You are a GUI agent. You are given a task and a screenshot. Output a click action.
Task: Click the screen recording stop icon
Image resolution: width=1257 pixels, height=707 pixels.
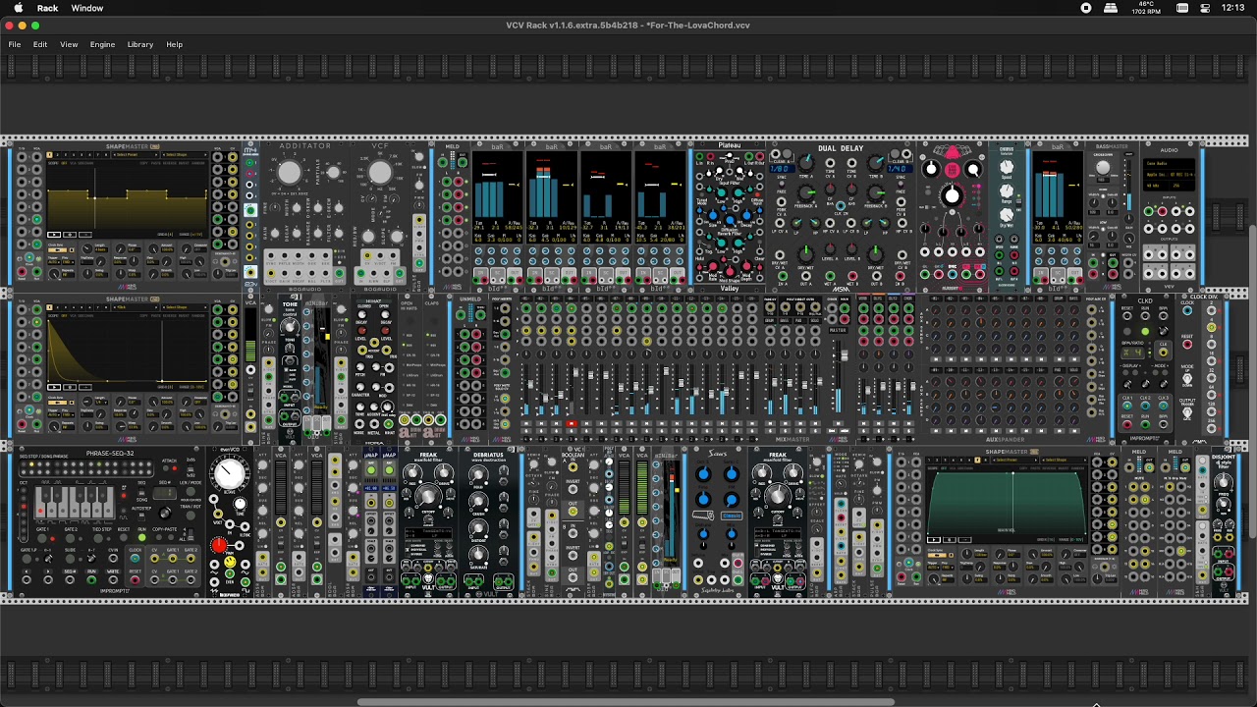click(1086, 8)
